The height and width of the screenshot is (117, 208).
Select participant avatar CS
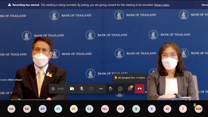pyautogui.click(x=89, y=109)
